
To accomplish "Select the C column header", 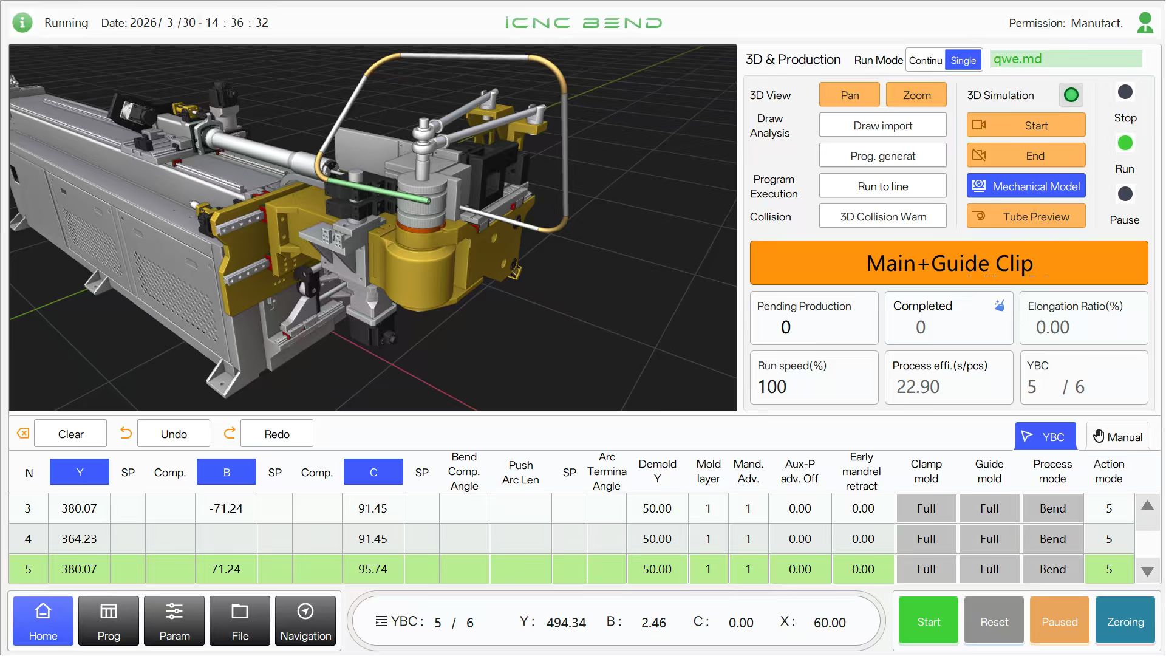I will [373, 472].
